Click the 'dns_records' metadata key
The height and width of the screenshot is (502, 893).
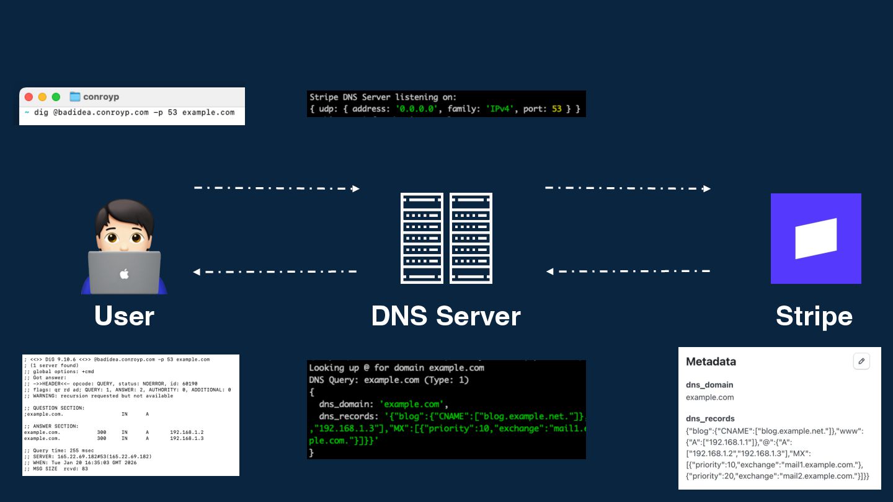pyautogui.click(x=710, y=418)
